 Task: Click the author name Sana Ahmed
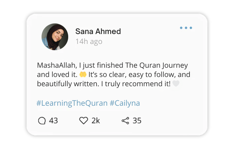pos(98,31)
